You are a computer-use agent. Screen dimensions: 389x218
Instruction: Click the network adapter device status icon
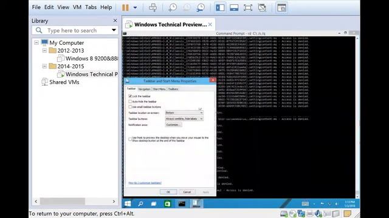click(301, 214)
